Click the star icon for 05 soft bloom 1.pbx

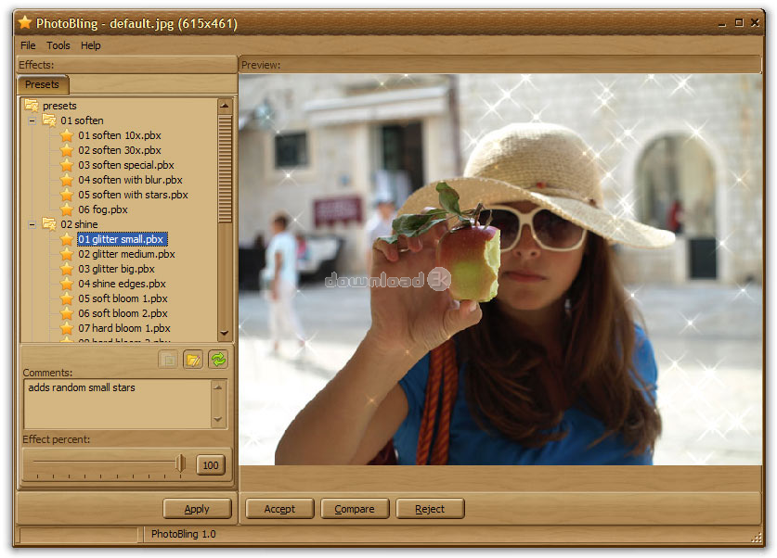coord(67,298)
